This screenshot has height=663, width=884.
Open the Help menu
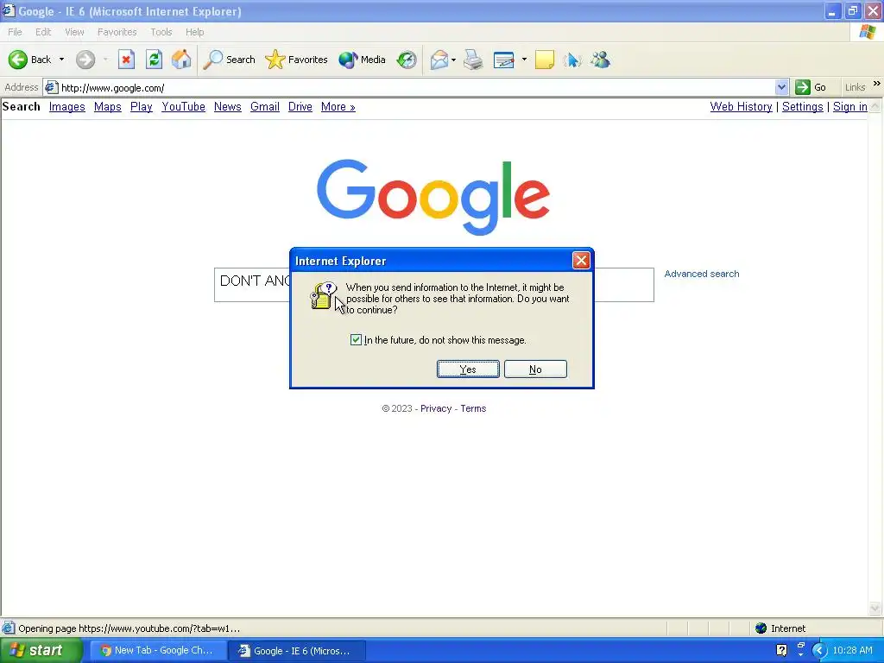click(x=194, y=32)
